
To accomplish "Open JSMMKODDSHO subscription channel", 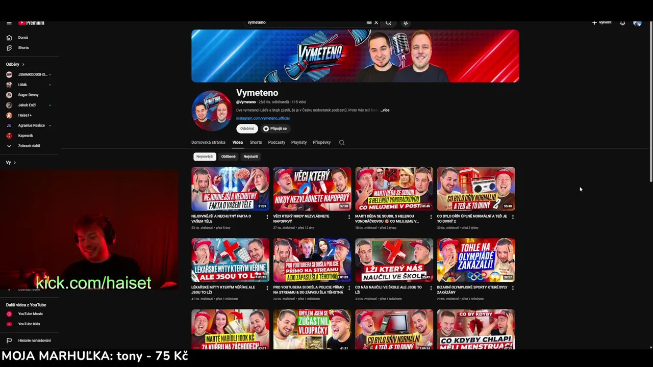I will coord(29,74).
